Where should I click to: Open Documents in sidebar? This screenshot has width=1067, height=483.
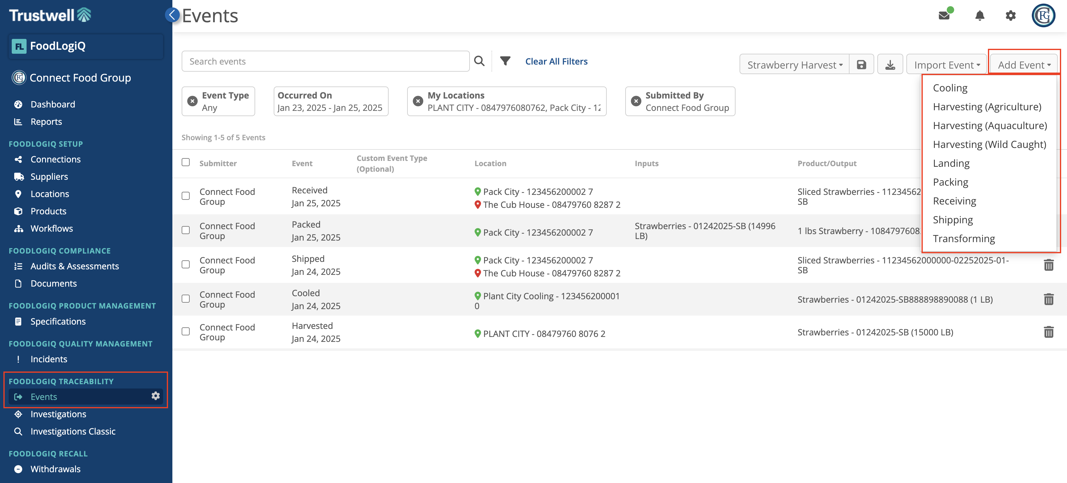(53, 284)
